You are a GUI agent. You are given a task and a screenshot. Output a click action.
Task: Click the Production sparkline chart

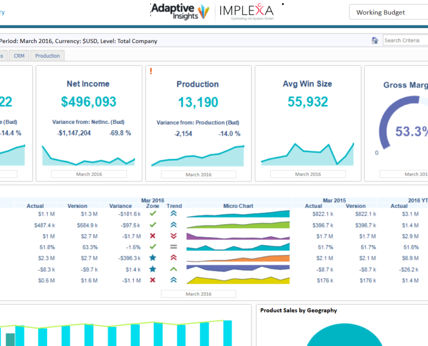[x=198, y=156]
